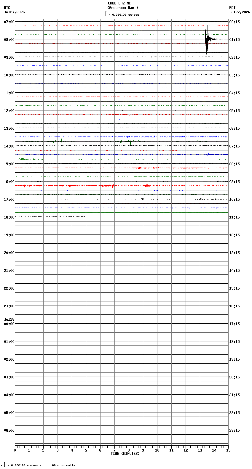Click the '05:00' UTC row label
The width and height of the screenshot is (252, 469).
[x=9, y=413]
